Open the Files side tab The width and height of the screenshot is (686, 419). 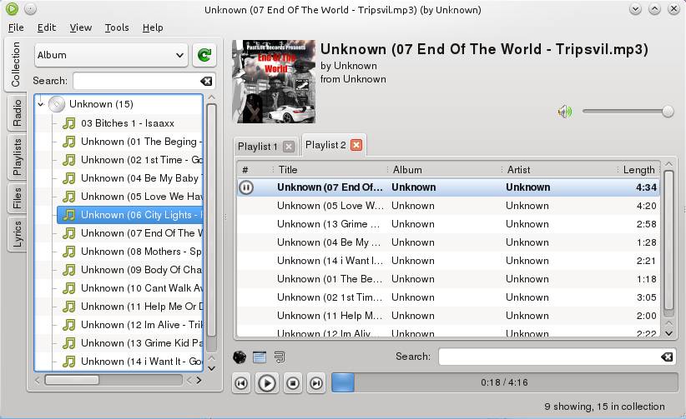click(x=17, y=198)
